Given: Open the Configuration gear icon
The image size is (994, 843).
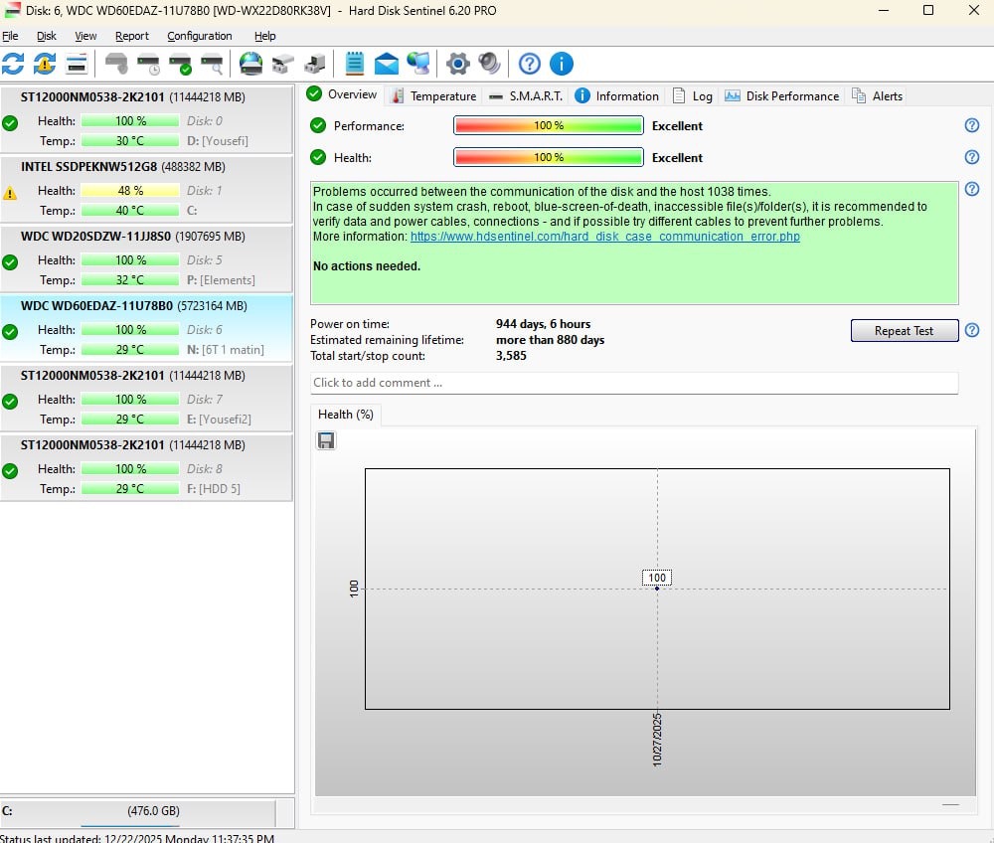Looking at the screenshot, I should (457, 64).
